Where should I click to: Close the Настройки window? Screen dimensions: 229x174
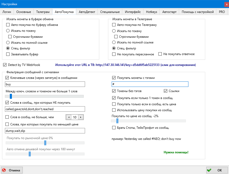[227, 4]
